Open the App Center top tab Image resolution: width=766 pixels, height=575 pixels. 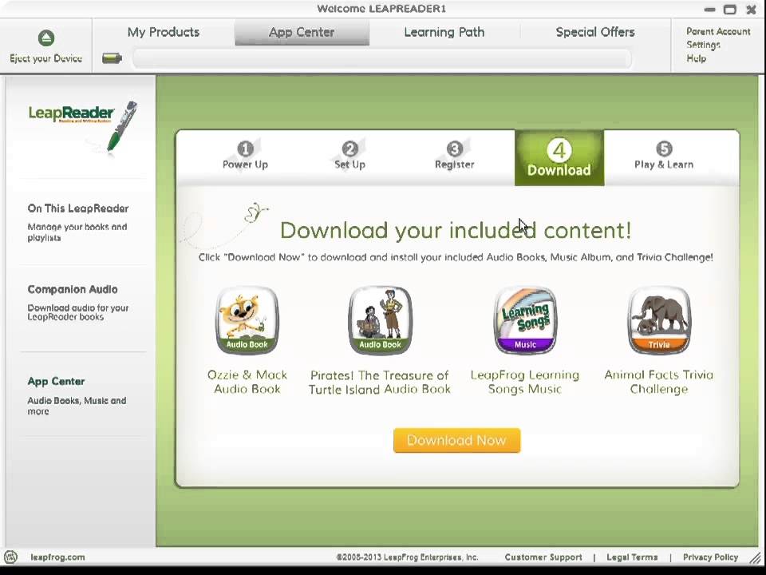302,33
